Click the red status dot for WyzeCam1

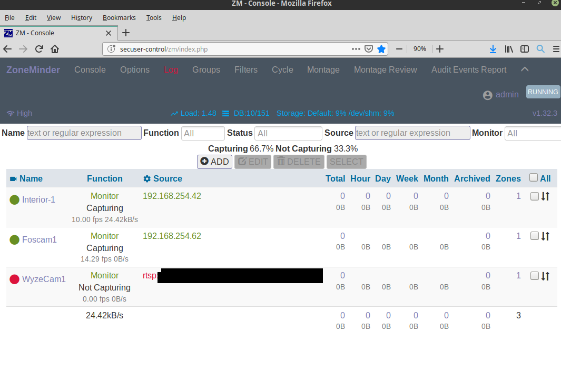tap(14, 279)
